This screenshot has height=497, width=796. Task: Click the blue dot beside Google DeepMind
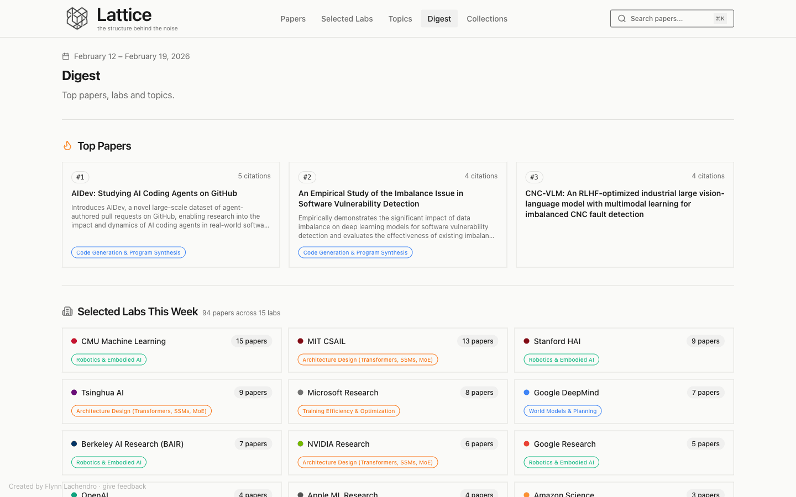pos(526,392)
